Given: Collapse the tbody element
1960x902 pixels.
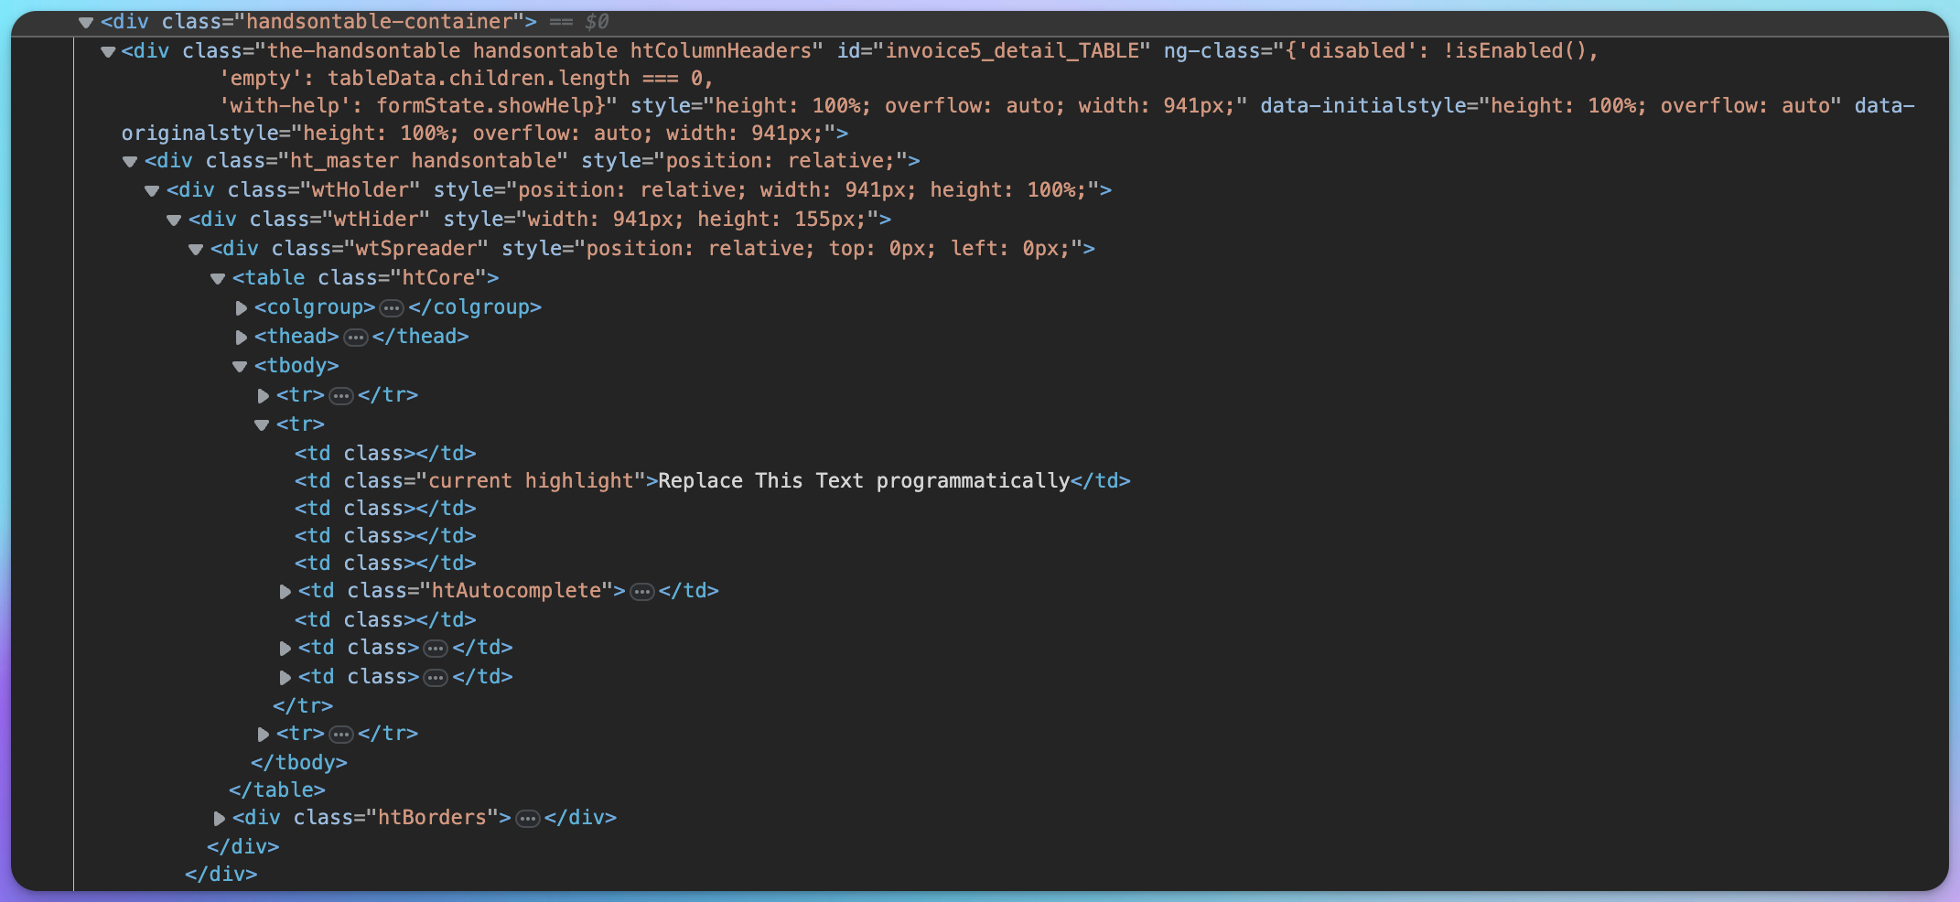Looking at the screenshot, I should 240,366.
